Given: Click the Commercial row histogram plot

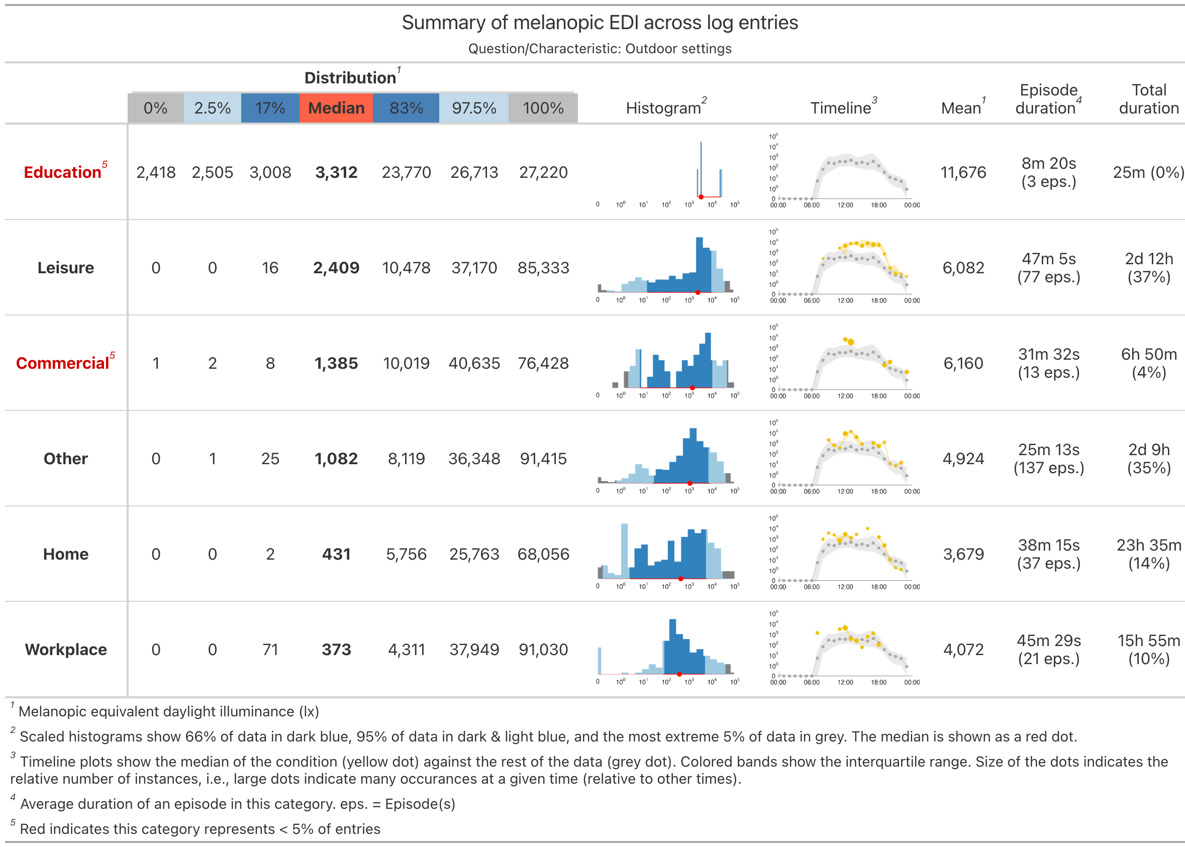Looking at the screenshot, I should click(x=667, y=364).
